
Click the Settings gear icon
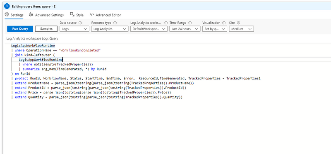[7, 15]
